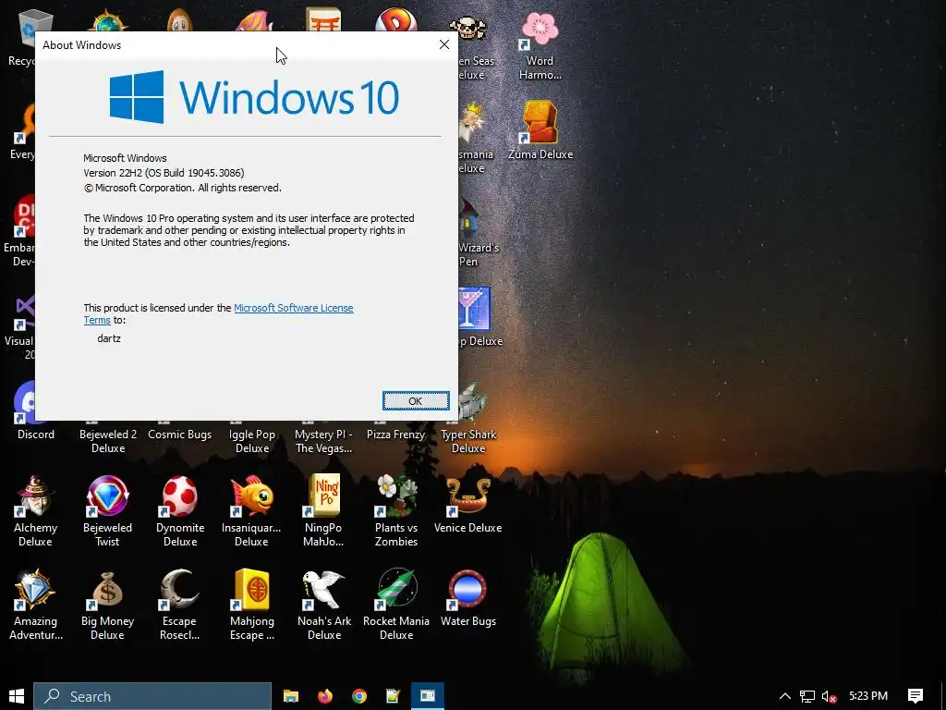The height and width of the screenshot is (710, 946).
Task: Click the muted volume tray icon
Action: [x=829, y=696]
